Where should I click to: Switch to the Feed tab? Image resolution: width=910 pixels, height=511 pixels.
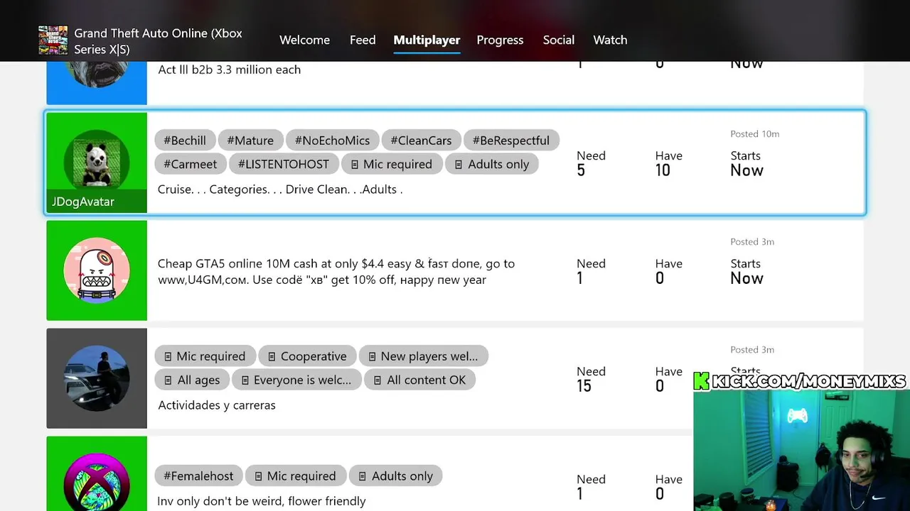pyautogui.click(x=363, y=40)
